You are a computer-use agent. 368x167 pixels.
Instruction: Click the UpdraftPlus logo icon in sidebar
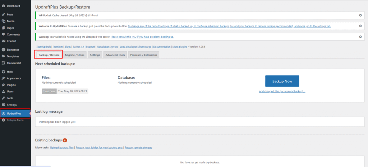[x=3, y=113]
